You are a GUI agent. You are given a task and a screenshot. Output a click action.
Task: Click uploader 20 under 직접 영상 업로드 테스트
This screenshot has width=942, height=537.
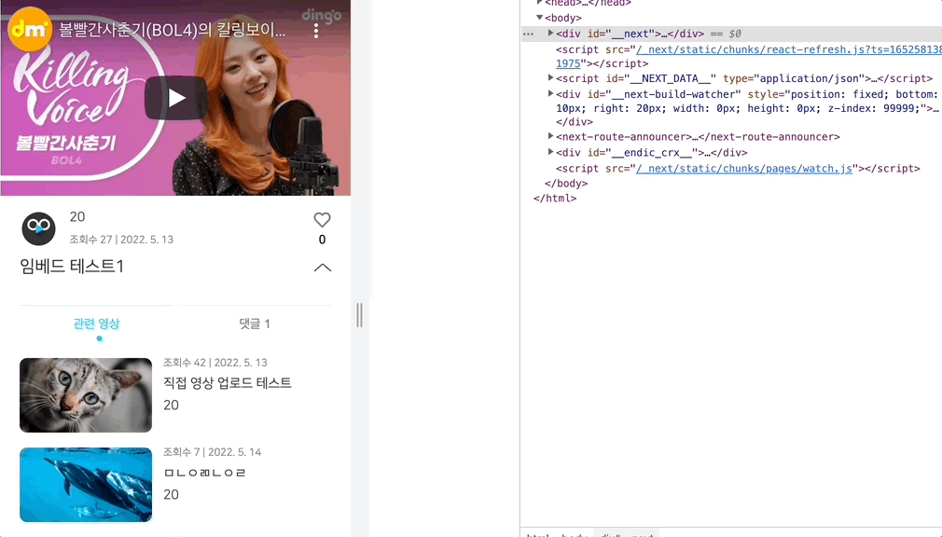tap(172, 406)
